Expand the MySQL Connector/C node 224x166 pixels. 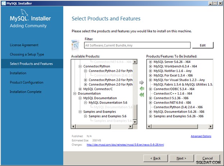80,89
